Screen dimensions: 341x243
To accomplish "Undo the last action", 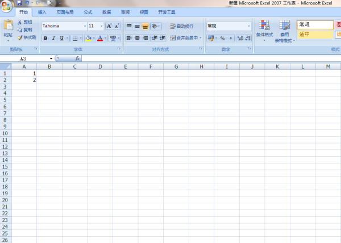I will point(27,3).
